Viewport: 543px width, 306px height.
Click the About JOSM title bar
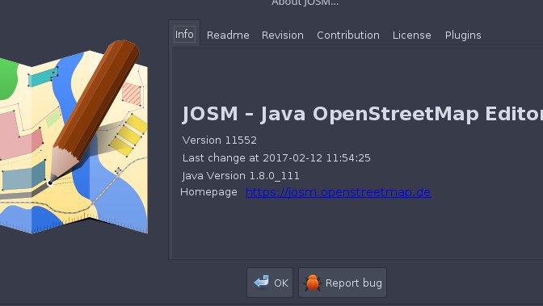[305, 3]
